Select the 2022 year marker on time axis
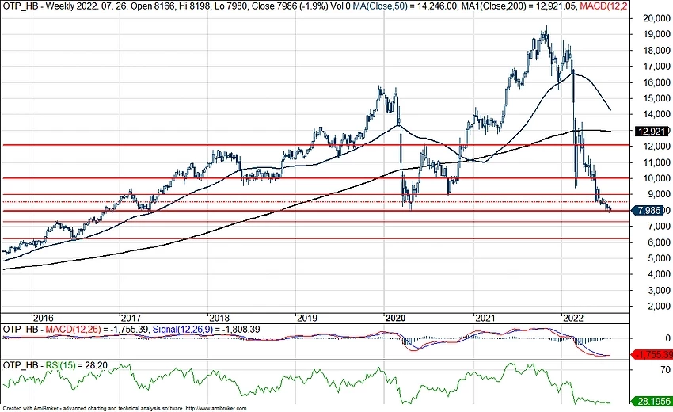Viewport: 673px width, 412px height. (572, 317)
